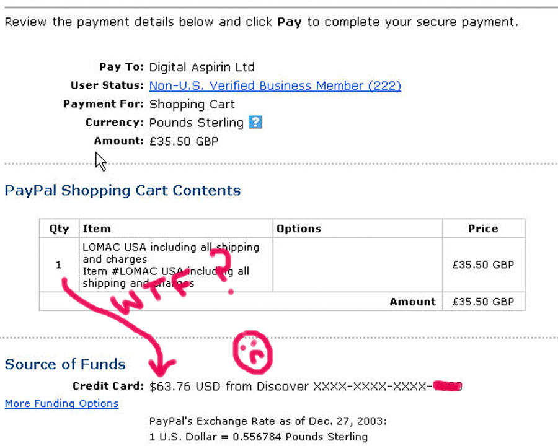Select the Item column header
558x446 pixels.
point(176,229)
